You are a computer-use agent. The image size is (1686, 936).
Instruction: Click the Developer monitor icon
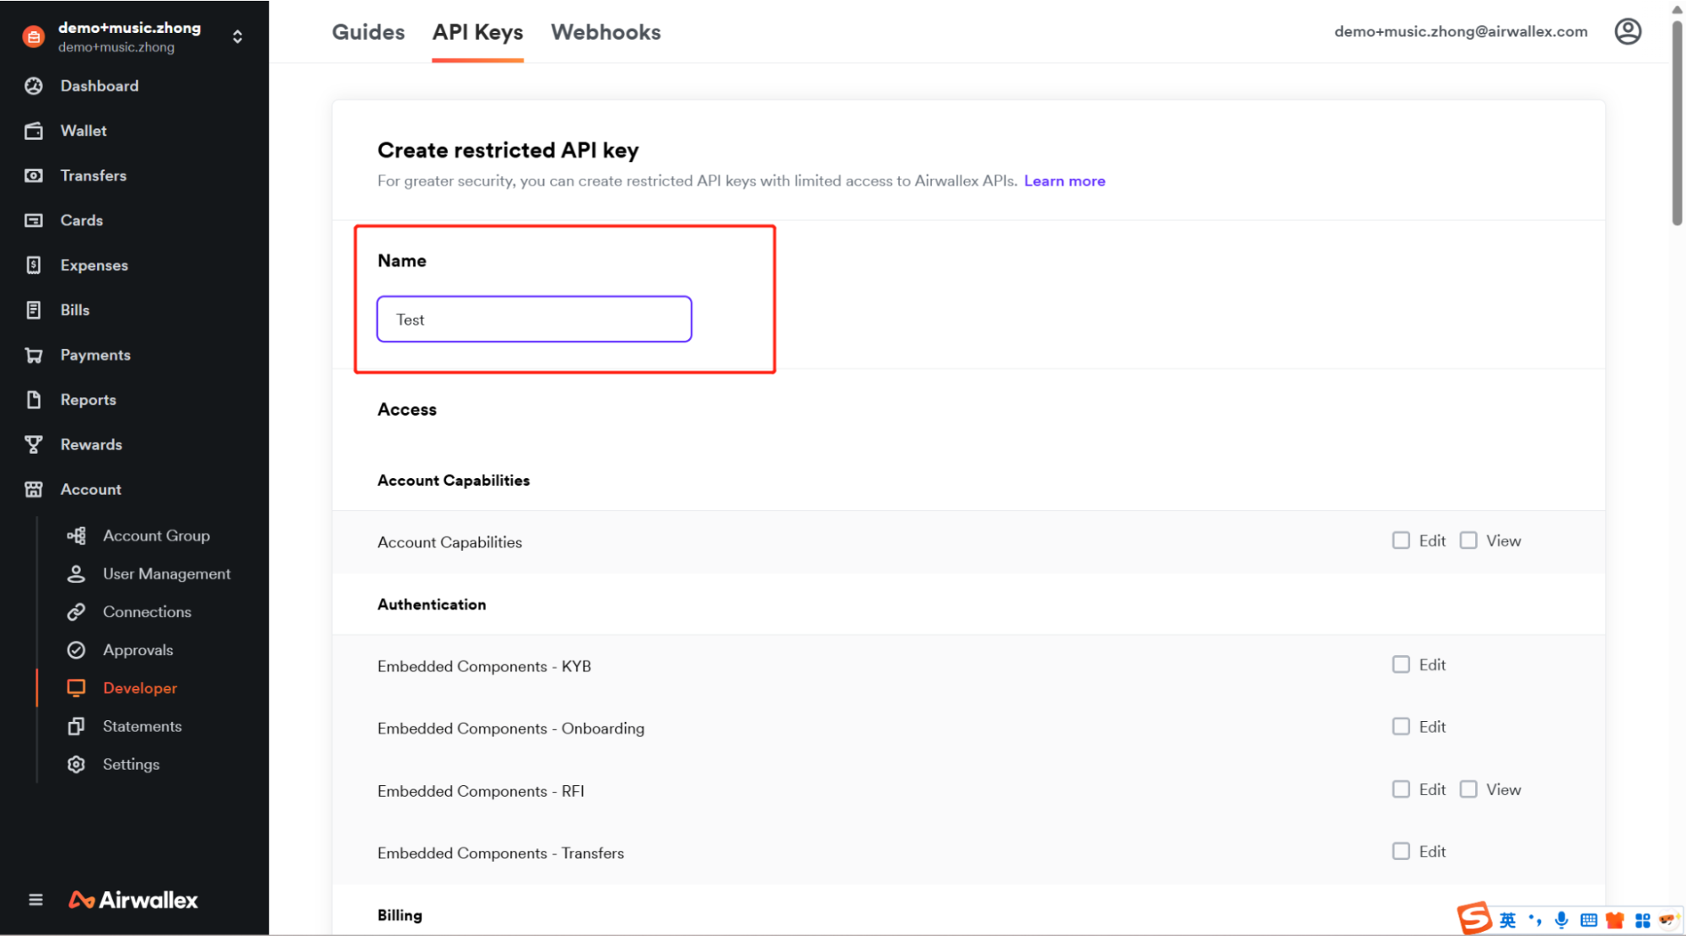click(76, 688)
